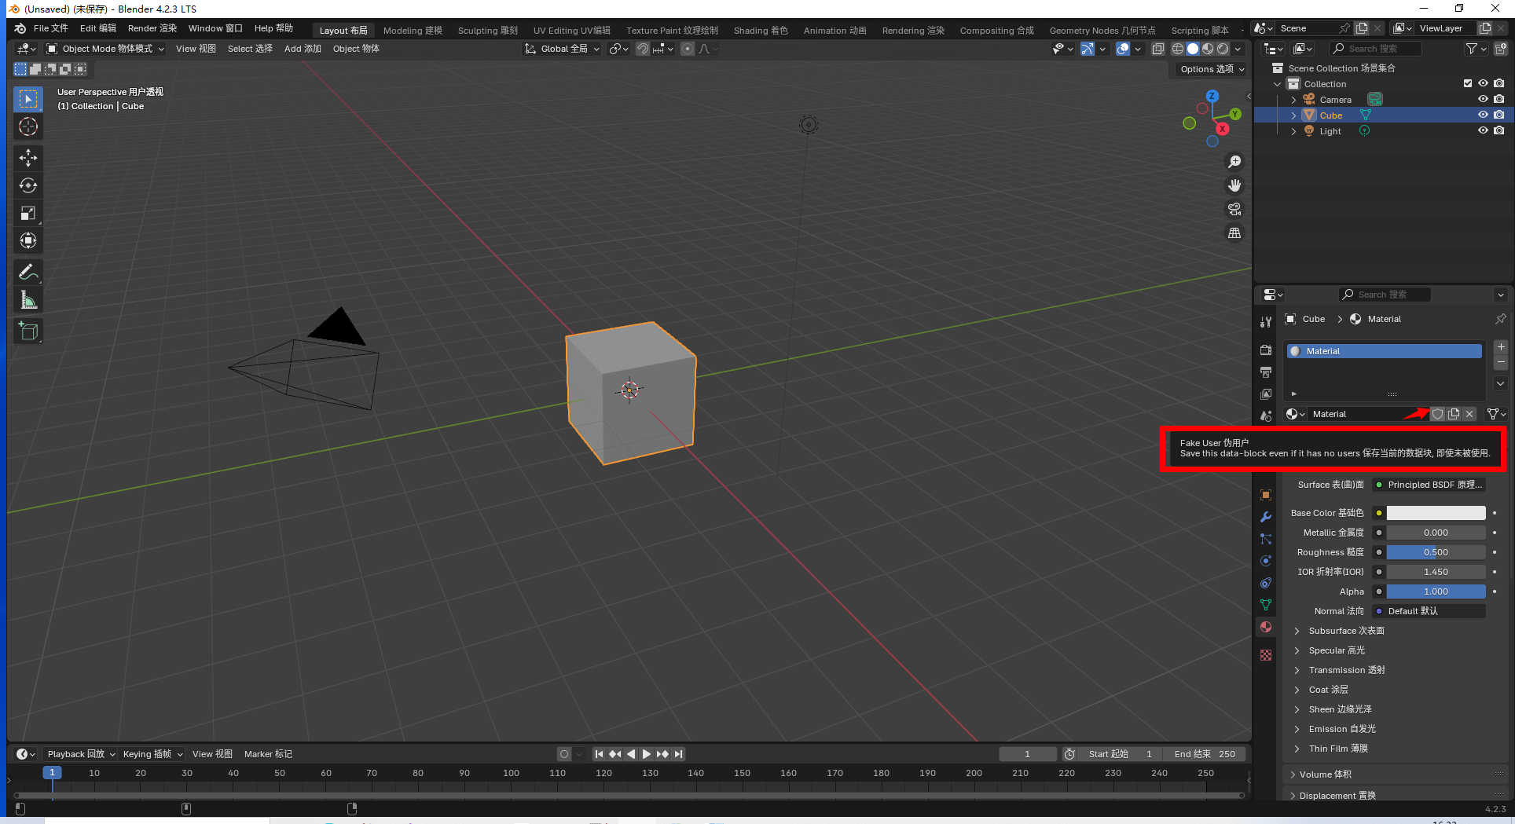Switch to material preview shading

[x=1208, y=49]
